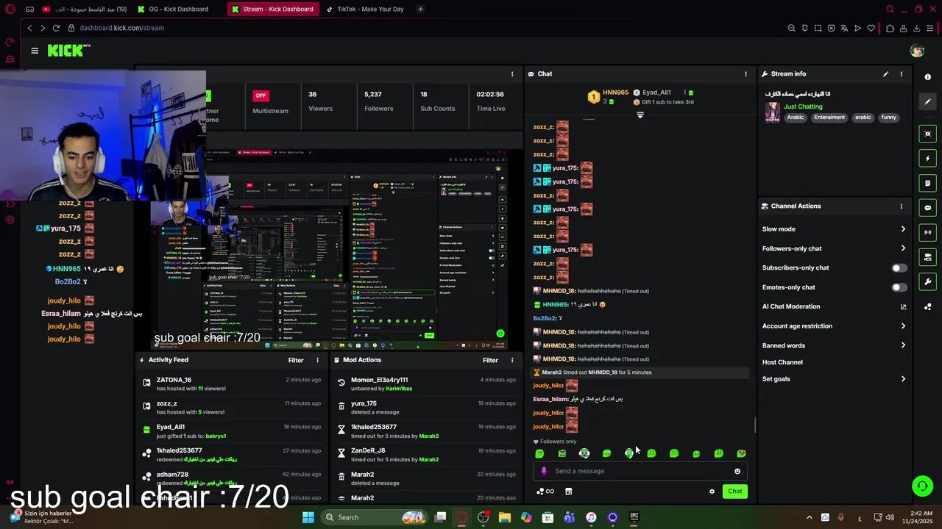Open Filter in Activity Feed
942x529 pixels.
[296, 360]
